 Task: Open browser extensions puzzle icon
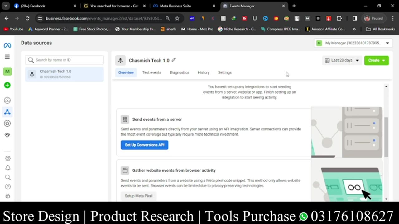(339, 18)
